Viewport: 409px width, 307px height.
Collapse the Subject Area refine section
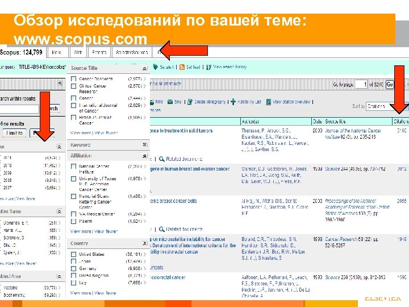point(60,276)
